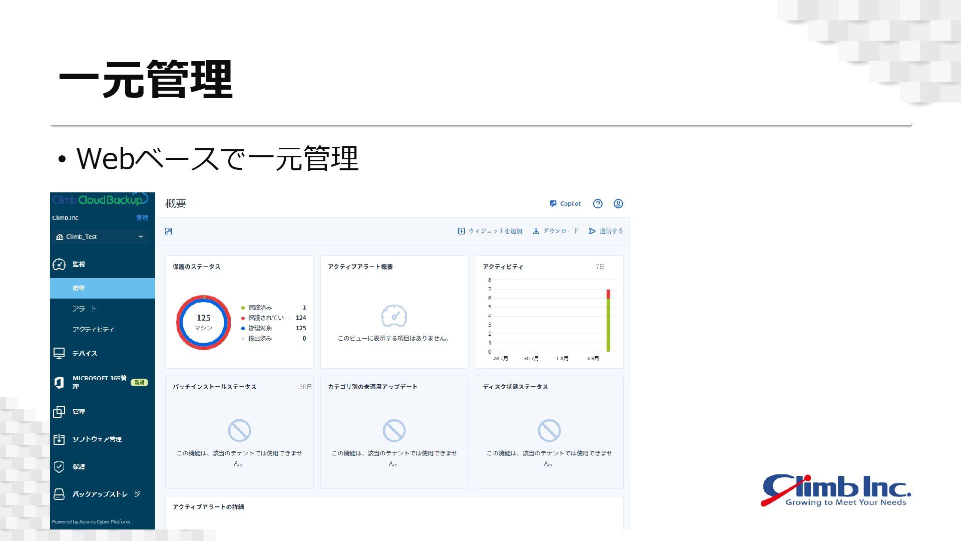Click 保護済み legend entry
The image size is (961, 541).
click(273, 308)
